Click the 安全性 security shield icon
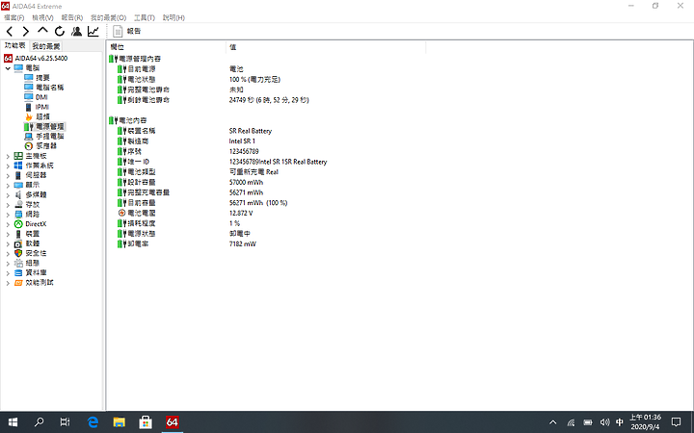The image size is (694, 433). 18,253
